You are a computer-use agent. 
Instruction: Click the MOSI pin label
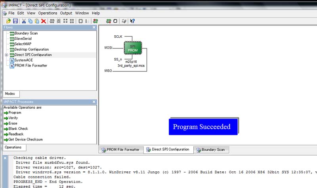pos(108,48)
